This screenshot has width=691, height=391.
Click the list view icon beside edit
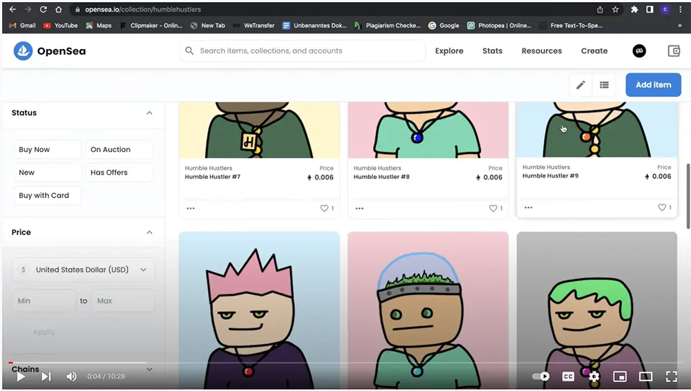[x=604, y=85]
